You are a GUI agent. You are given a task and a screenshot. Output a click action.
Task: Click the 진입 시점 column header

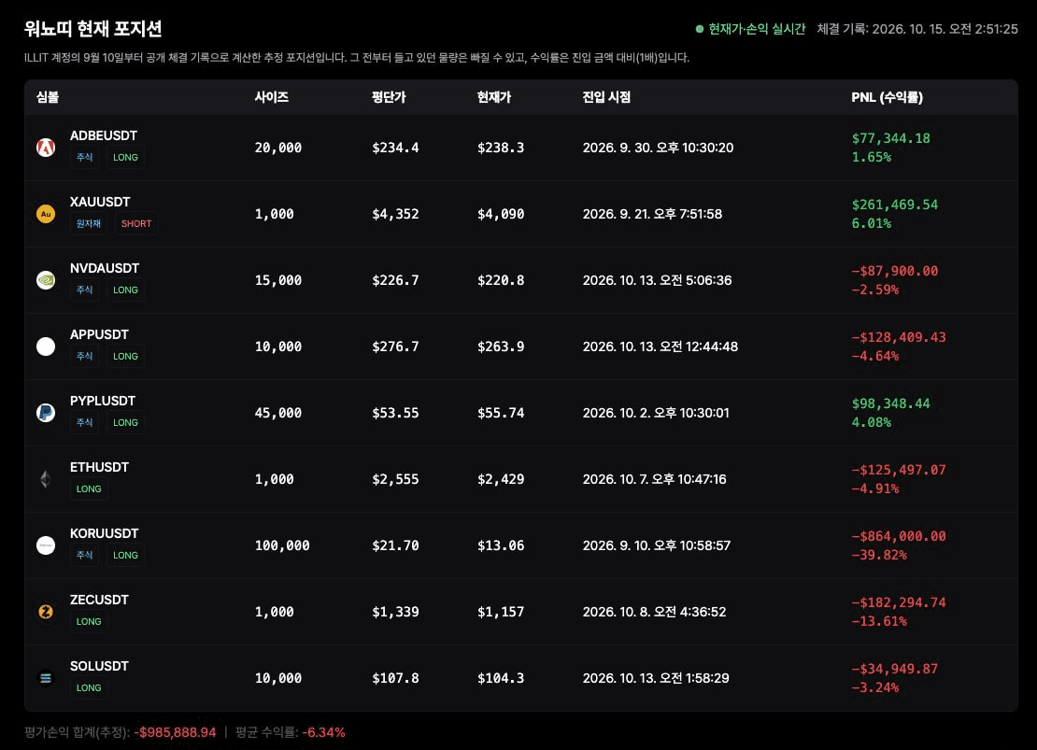pyautogui.click(x=606, y=97)
